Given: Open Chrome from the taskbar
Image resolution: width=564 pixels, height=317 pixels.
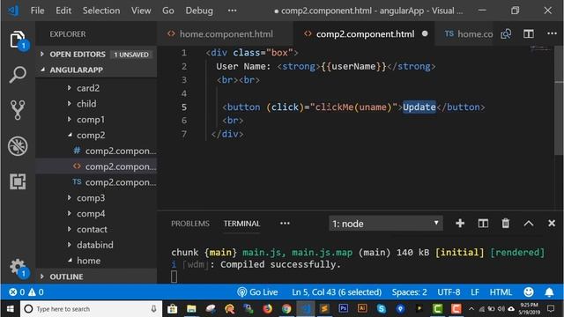Looking at the screenshot, I should pyautogui.click(x=286, y=308).
